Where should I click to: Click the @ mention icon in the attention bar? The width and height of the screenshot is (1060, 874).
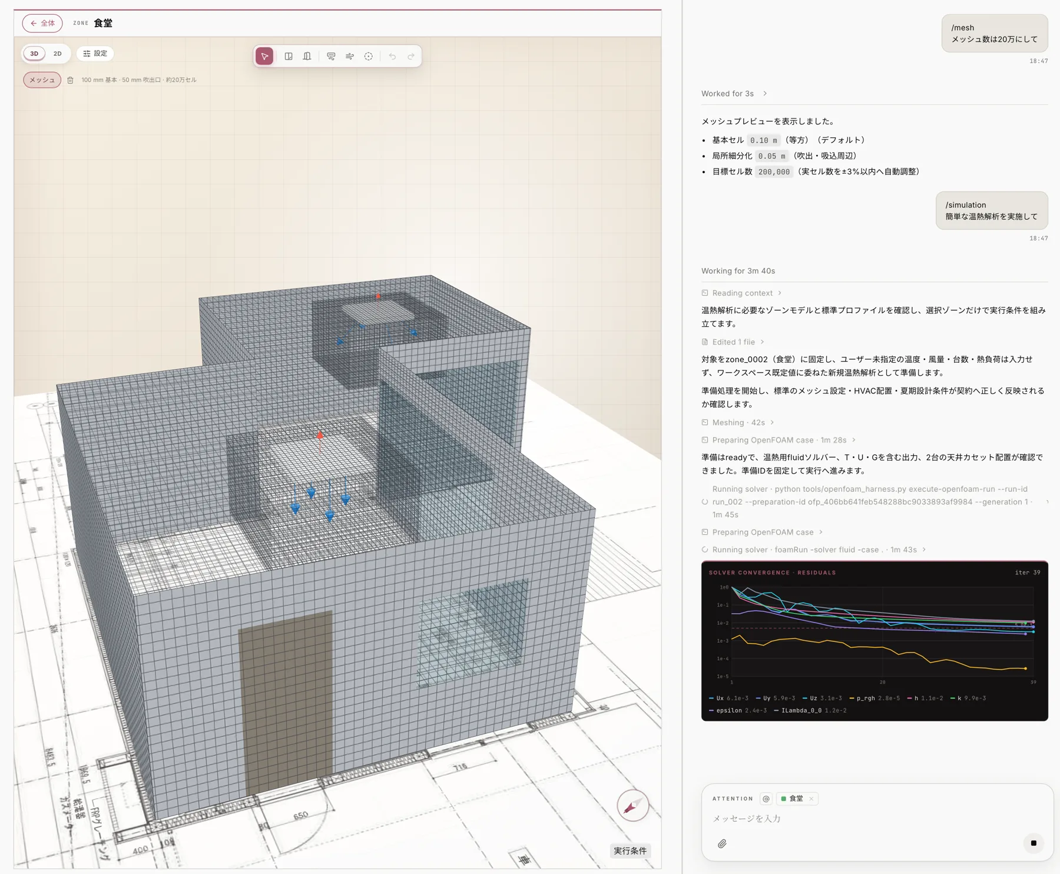coord(766,799)
